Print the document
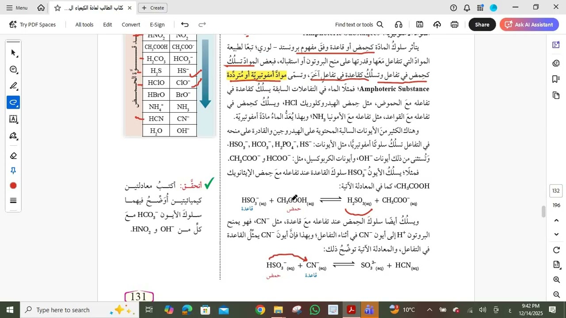 coord(455,25)
